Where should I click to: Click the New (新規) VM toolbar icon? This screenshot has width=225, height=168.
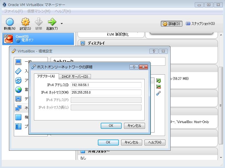point(9,22)
